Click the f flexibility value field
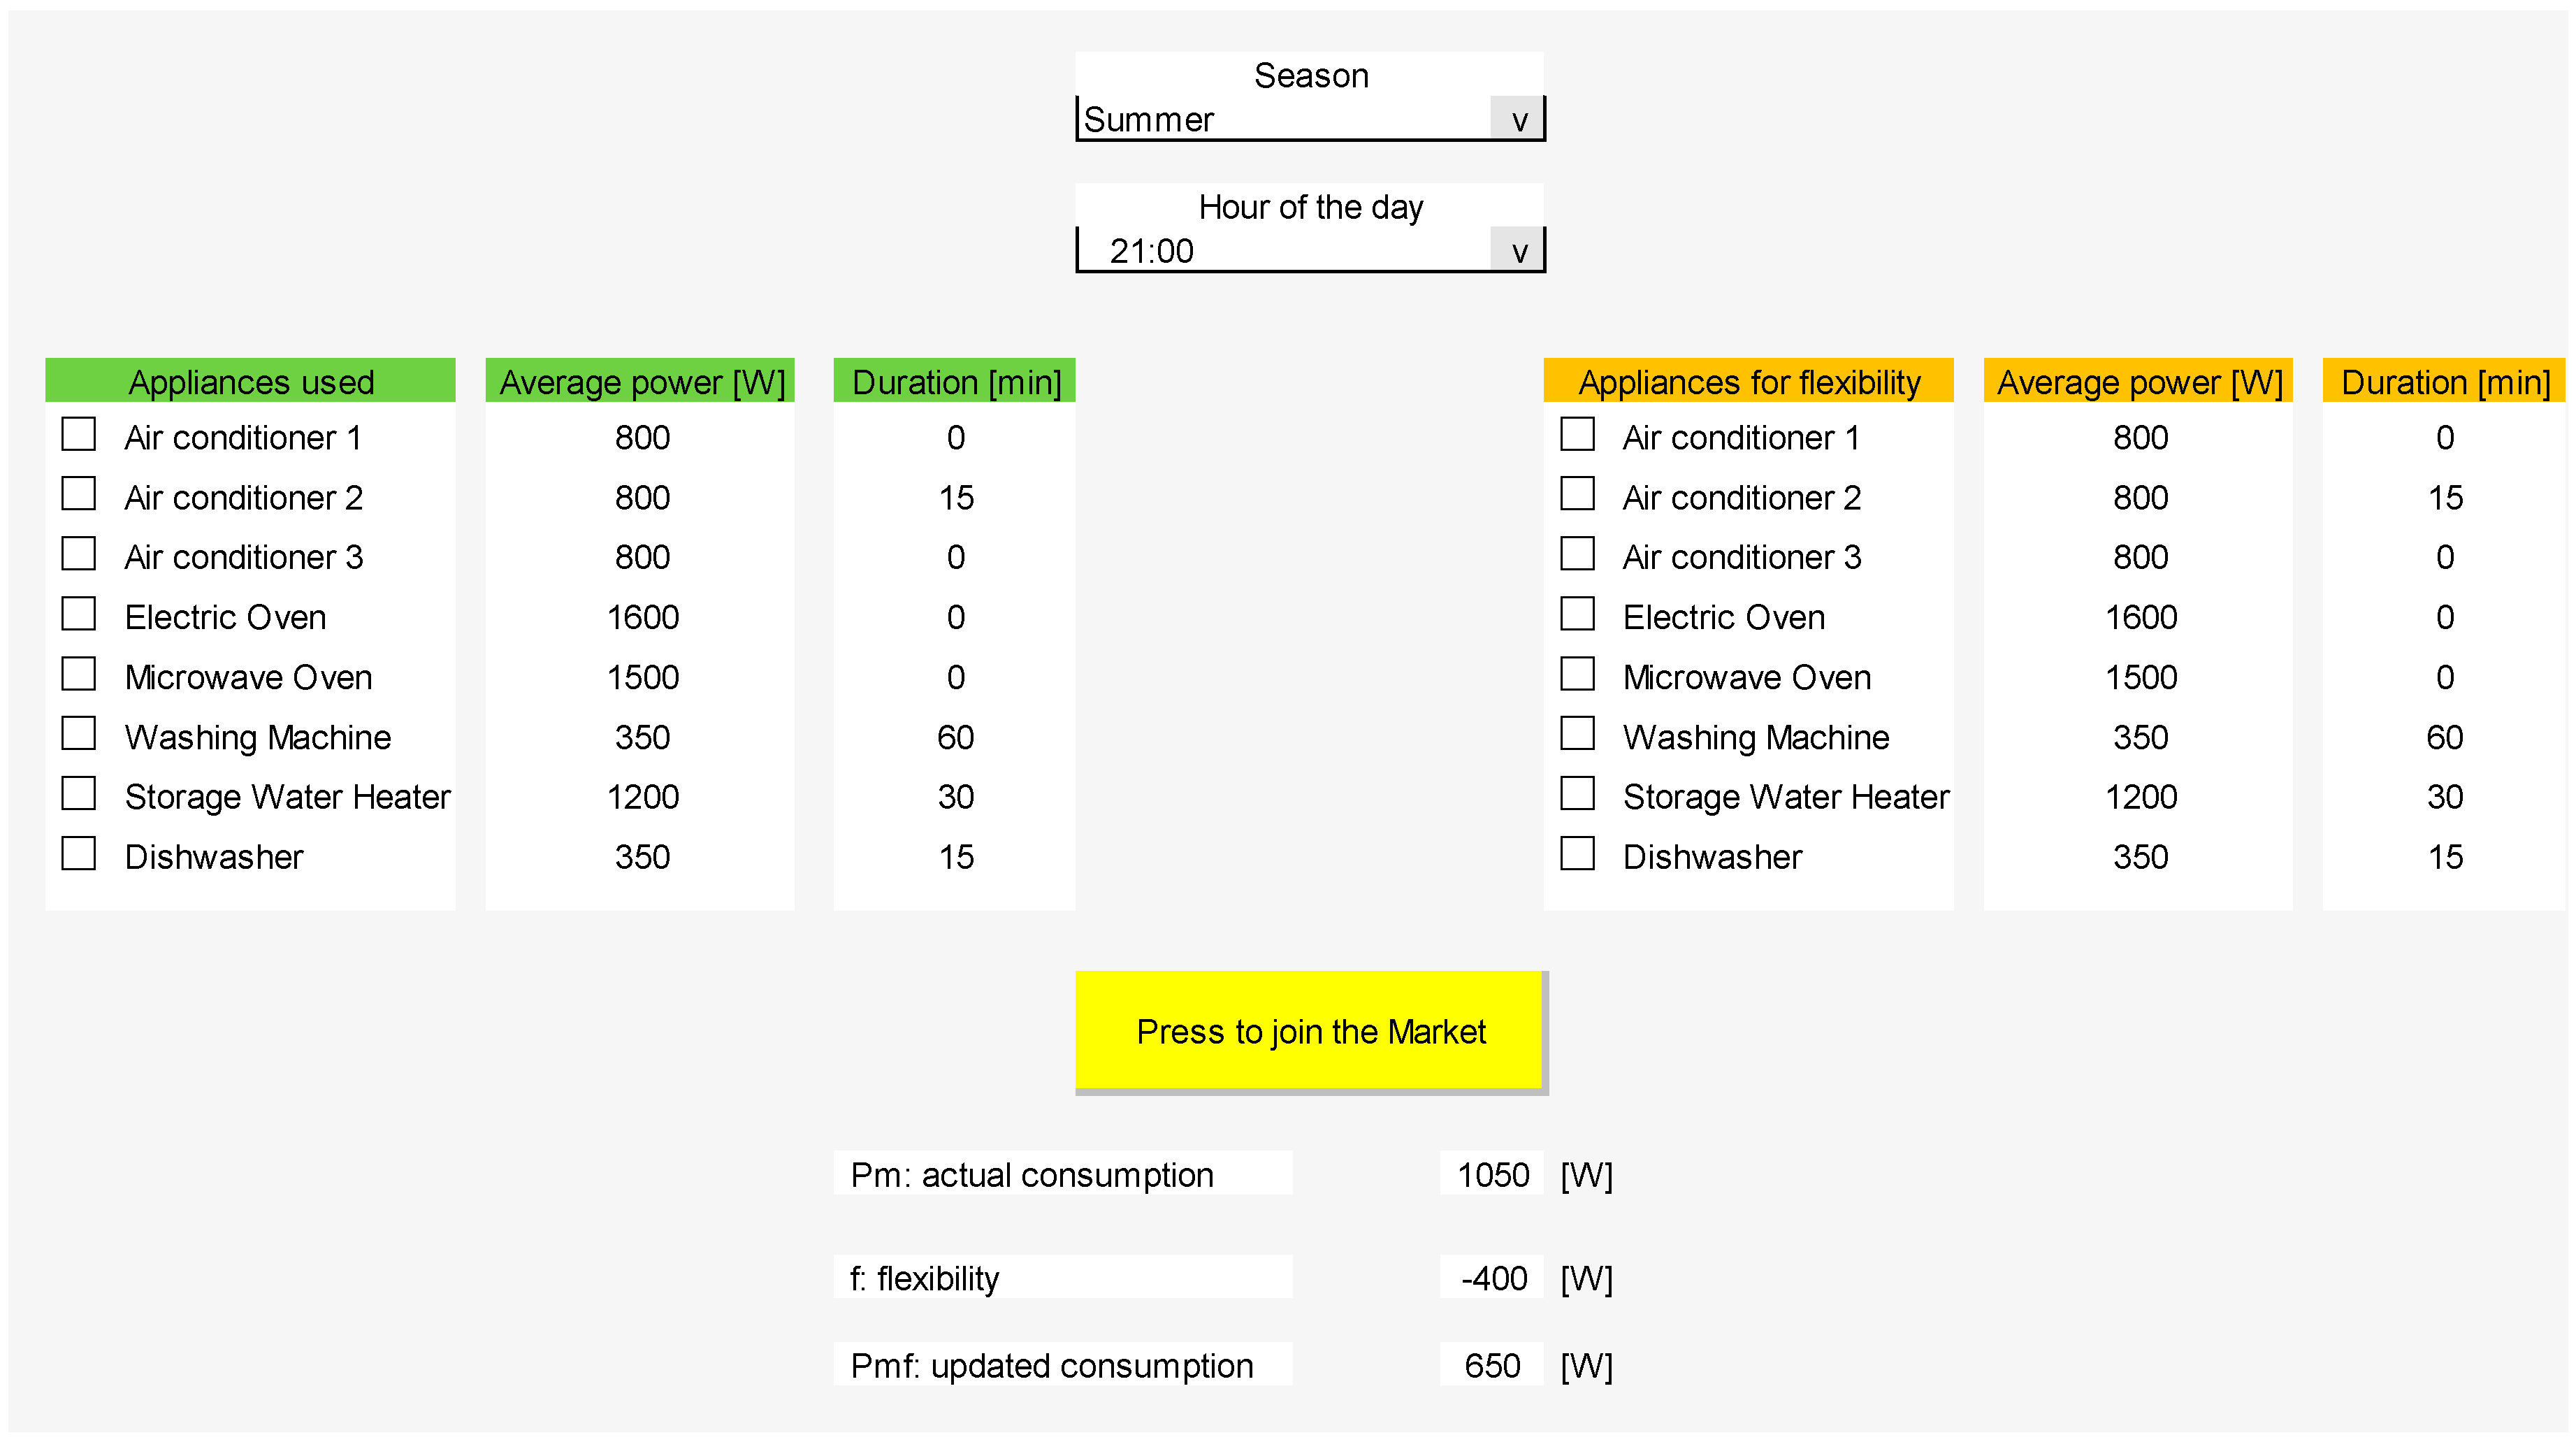Viewport: 2576px width, 1442px height. point(1491,1278)
